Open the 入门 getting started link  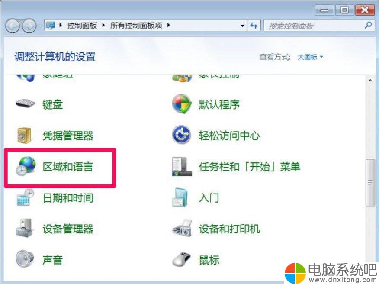(x=209, y=198)
